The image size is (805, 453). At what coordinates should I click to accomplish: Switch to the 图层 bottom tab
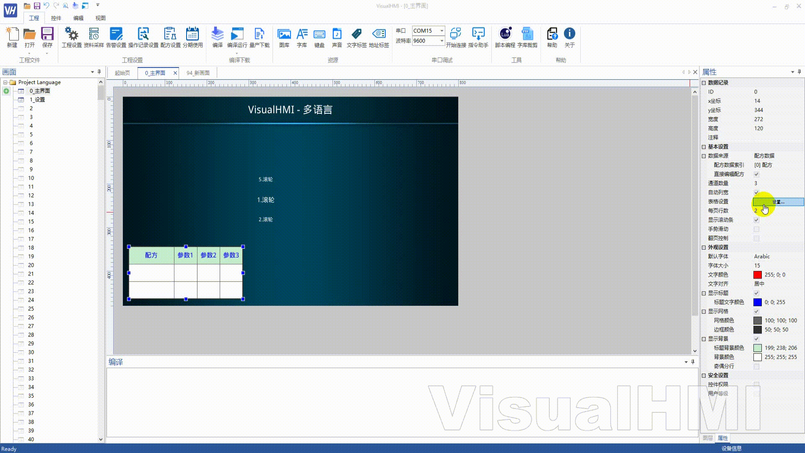[708, 438]
